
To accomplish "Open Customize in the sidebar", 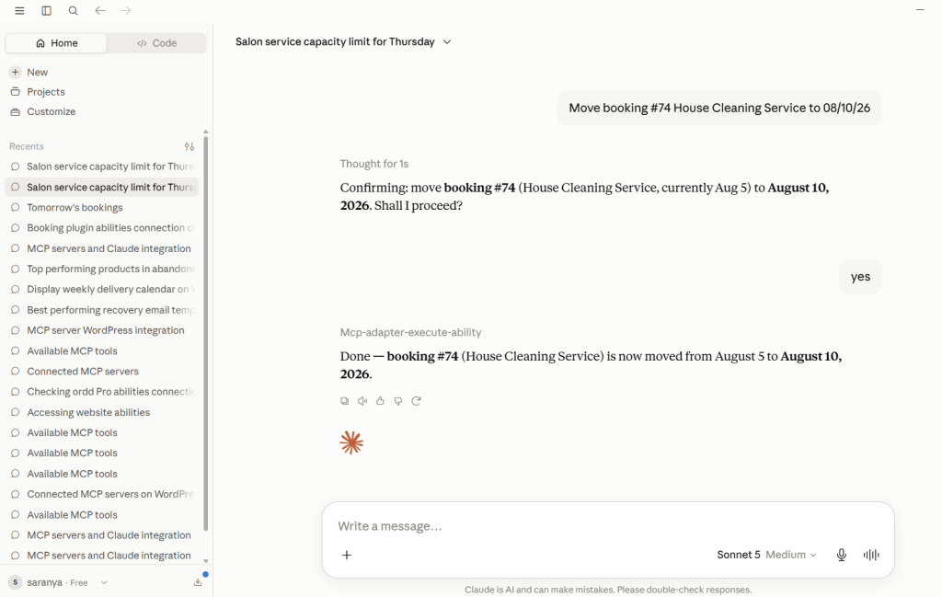I will pos(42,111).
